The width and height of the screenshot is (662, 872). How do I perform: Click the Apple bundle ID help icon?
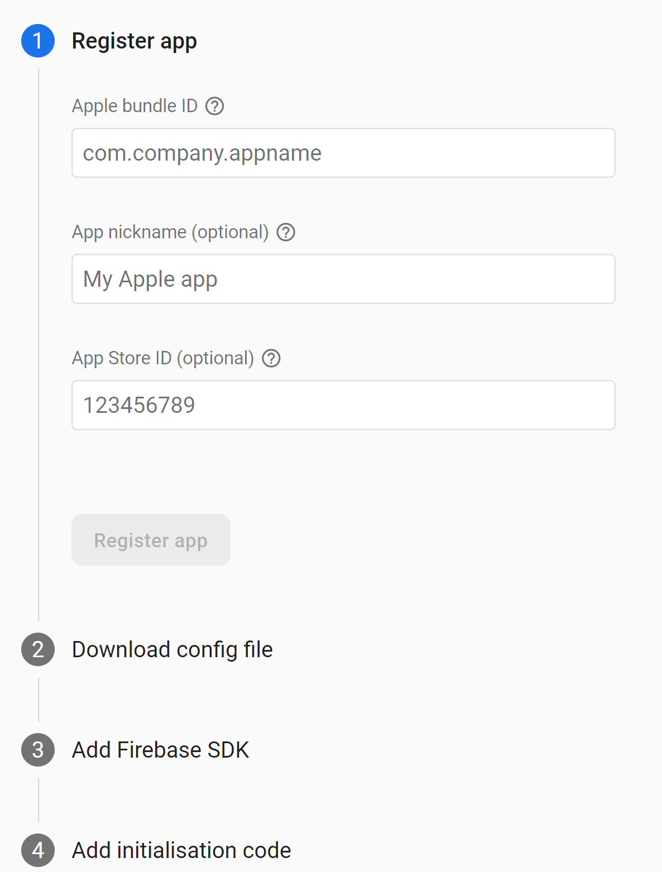tap(215, 106)
